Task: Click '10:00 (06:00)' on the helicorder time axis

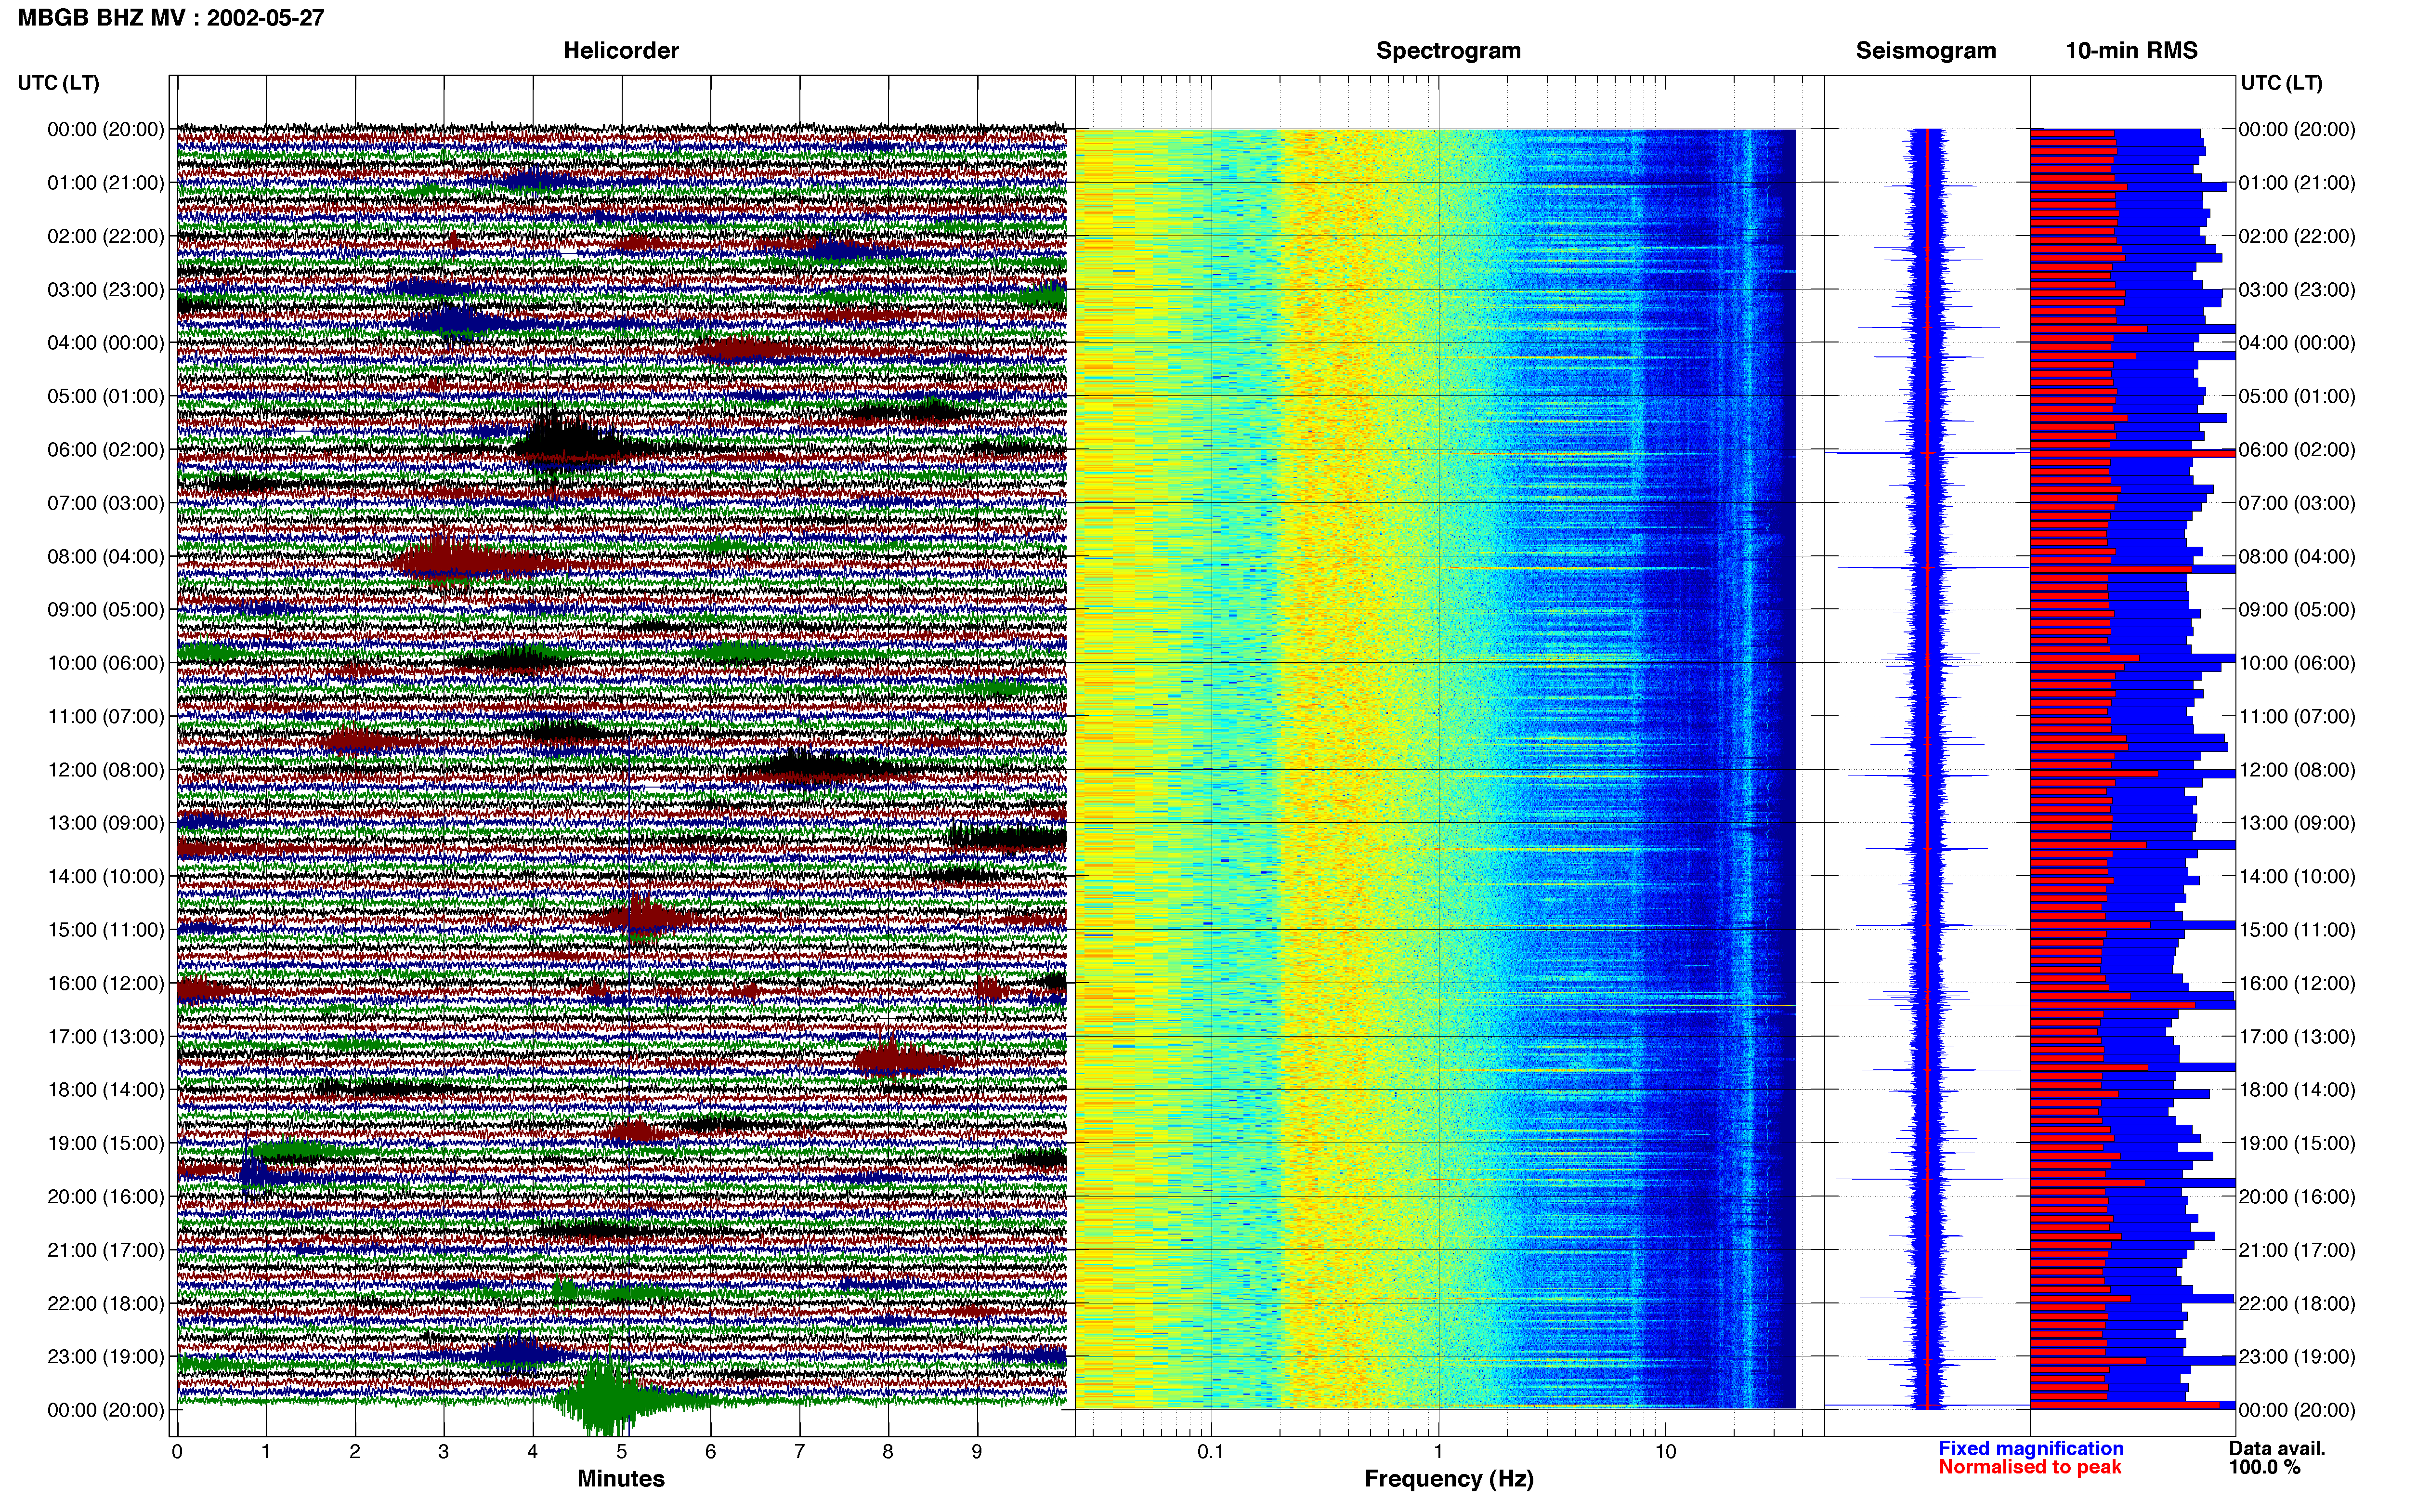Action: (106, 662)
